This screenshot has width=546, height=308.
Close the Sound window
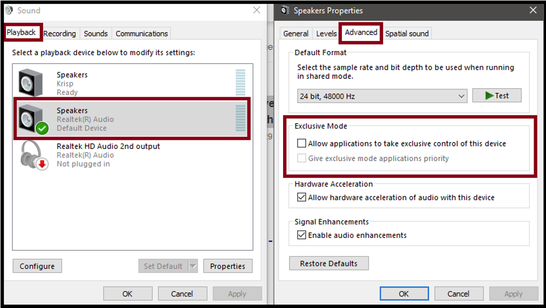[x=257, y=10]
